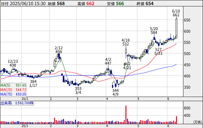
Task: Select the MA(25) legend value 544.72
Action: click(x=21, y=90)
